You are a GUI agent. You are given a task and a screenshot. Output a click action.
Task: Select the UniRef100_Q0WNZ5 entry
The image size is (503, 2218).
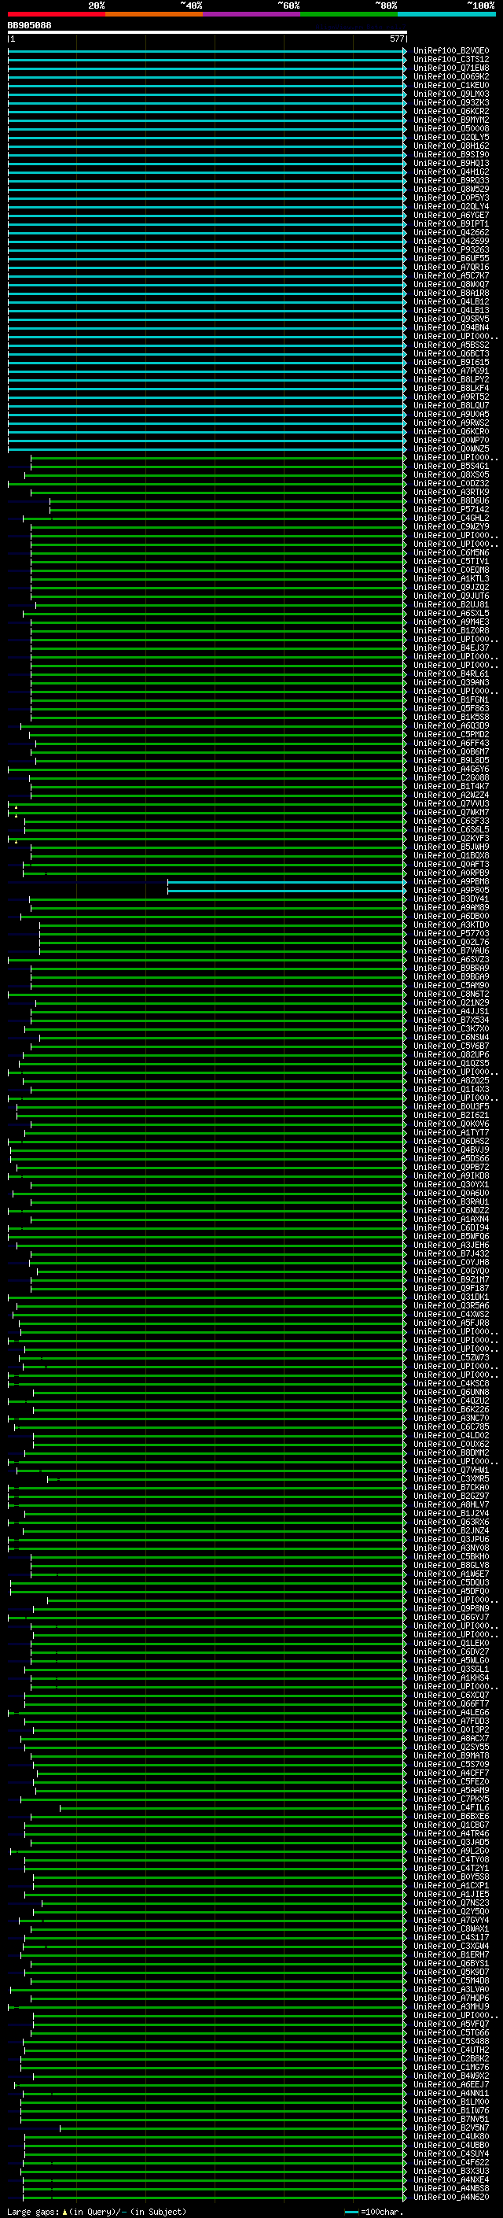(451, 448)
